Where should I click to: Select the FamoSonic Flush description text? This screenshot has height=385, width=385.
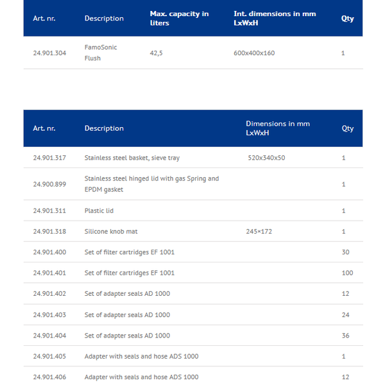pos(101,53)
